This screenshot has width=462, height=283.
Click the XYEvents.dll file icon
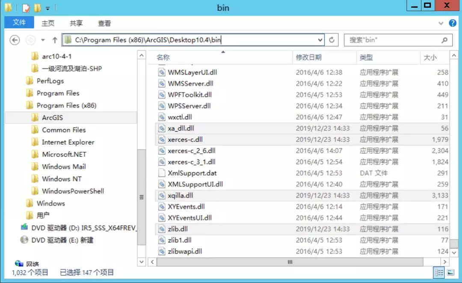[x=161, y=207]
